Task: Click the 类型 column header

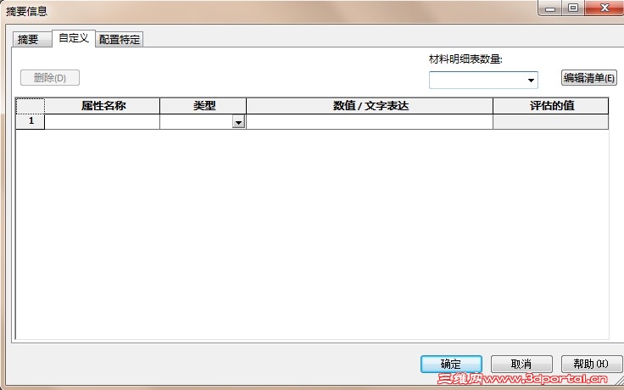Action: pyautogui.click(x=203, y=106)
